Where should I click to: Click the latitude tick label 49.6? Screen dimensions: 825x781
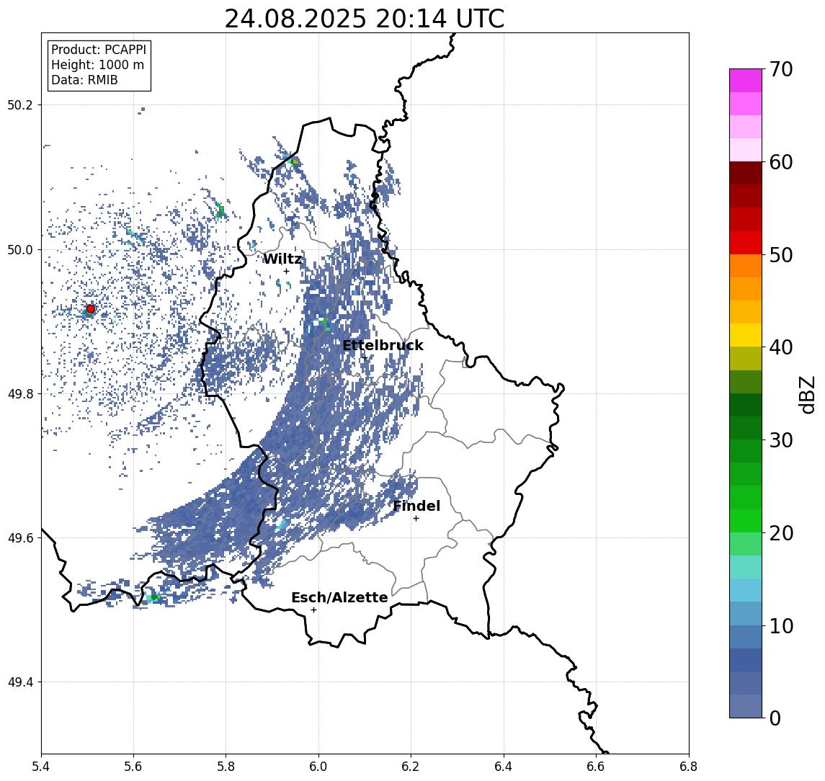[x=20, y=538]
